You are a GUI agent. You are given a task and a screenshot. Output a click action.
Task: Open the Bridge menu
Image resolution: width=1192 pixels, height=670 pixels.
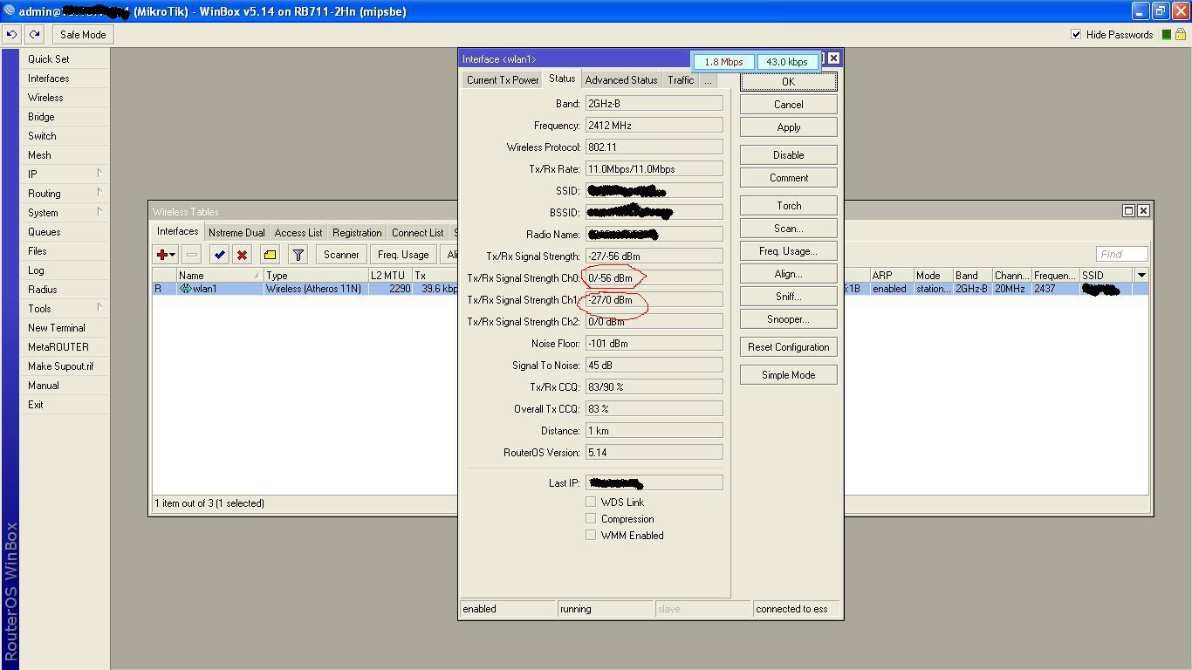[41, 116]
